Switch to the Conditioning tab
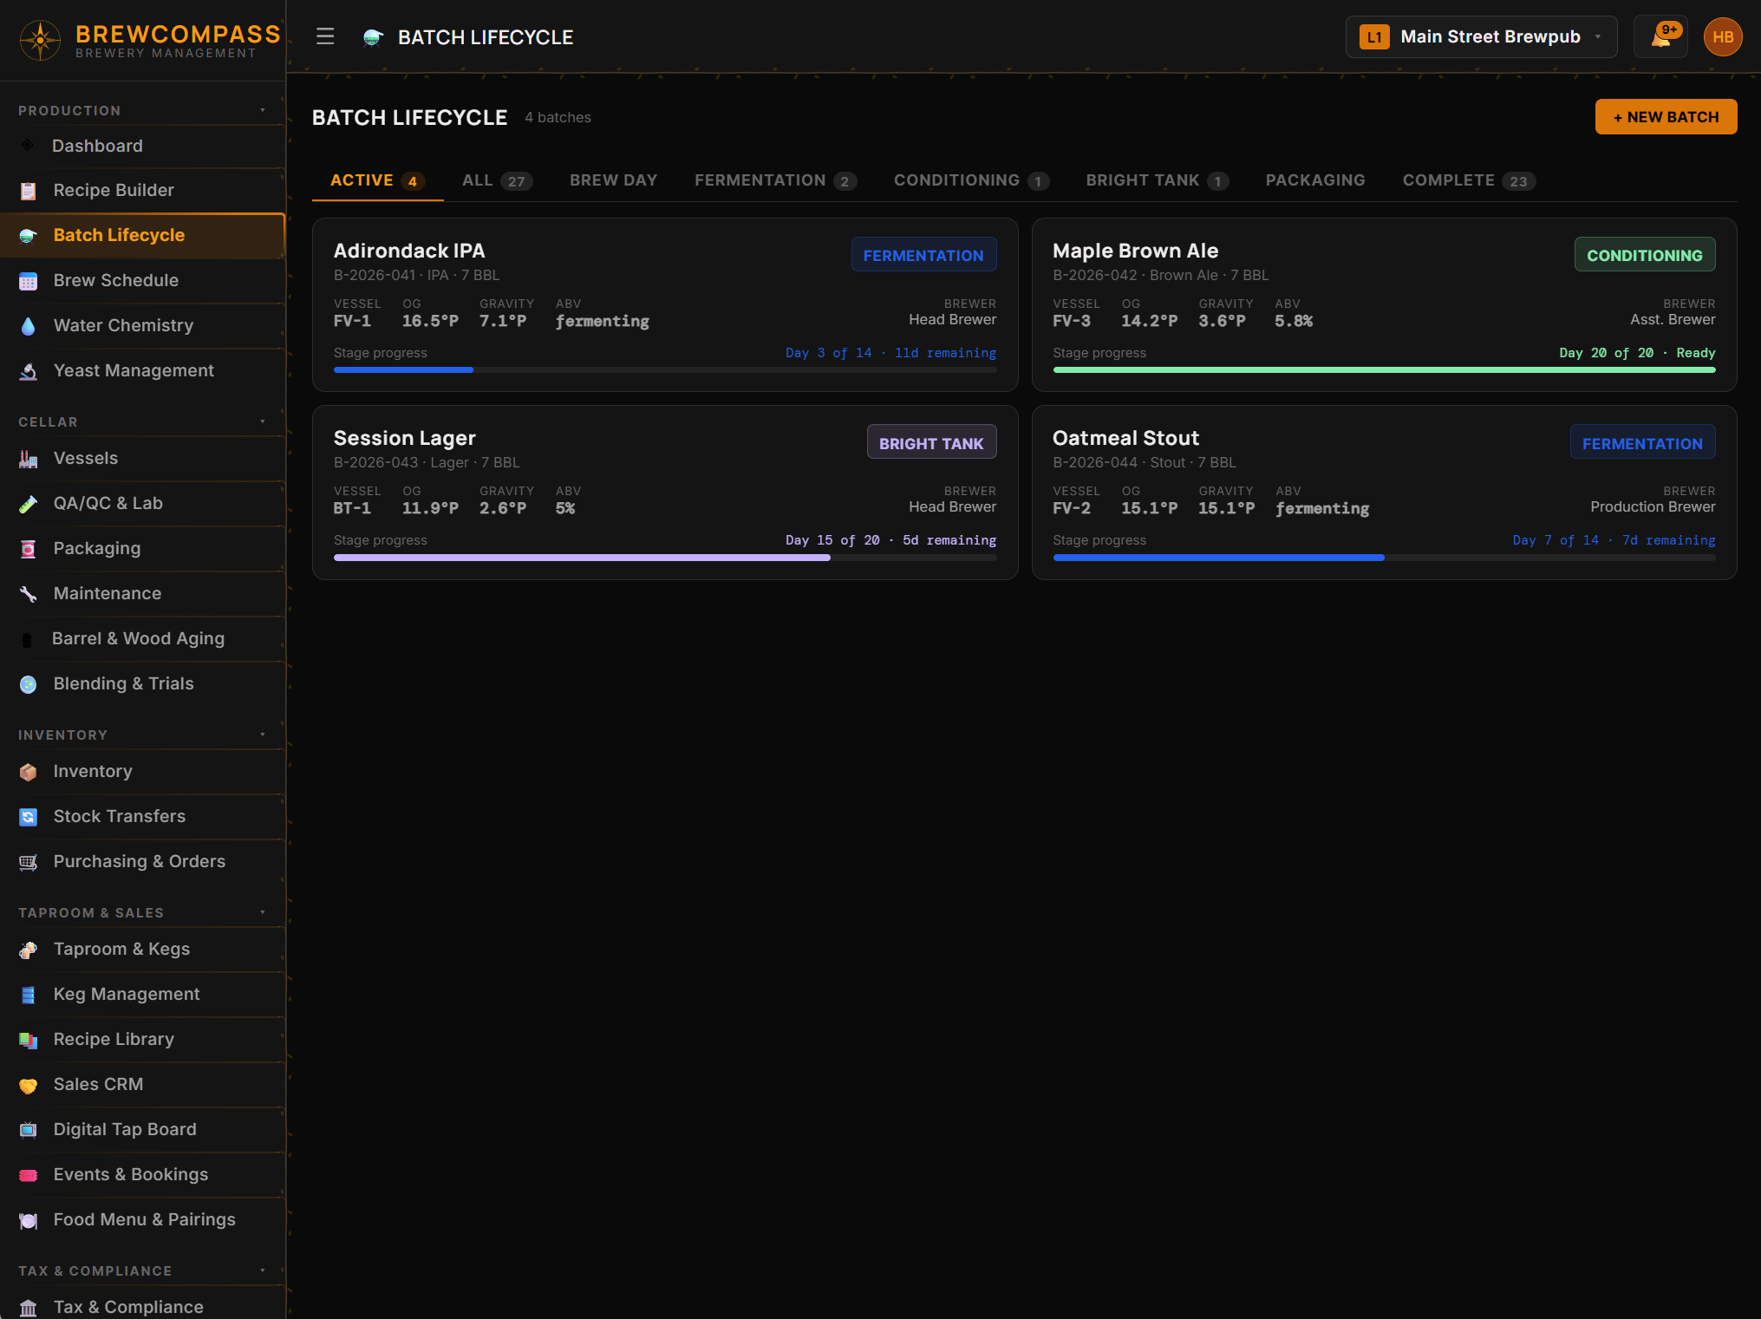This screenshot has height=1319, width=1761. [971, 180]
